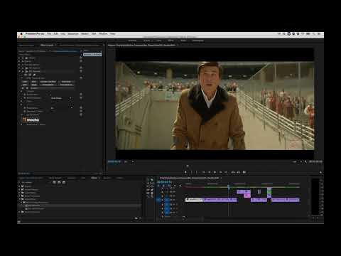Open the Help menu
Image resolution: width=341 pixels, height=256 pixels.
point(112,34)
